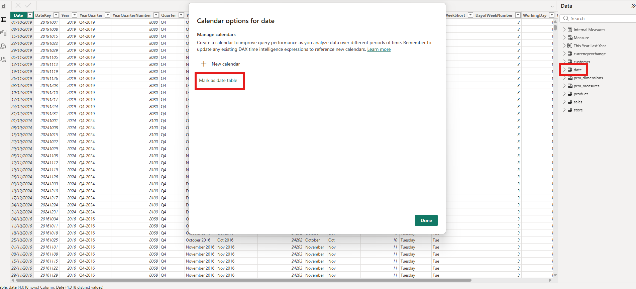Collapse the Data pane with double chevron
The image size is (636, 289).
[633, 6]
